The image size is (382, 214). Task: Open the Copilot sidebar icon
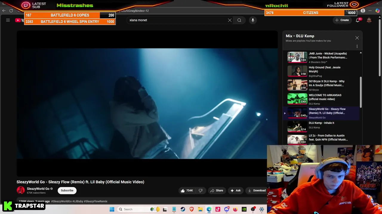(x=378, y=11)
